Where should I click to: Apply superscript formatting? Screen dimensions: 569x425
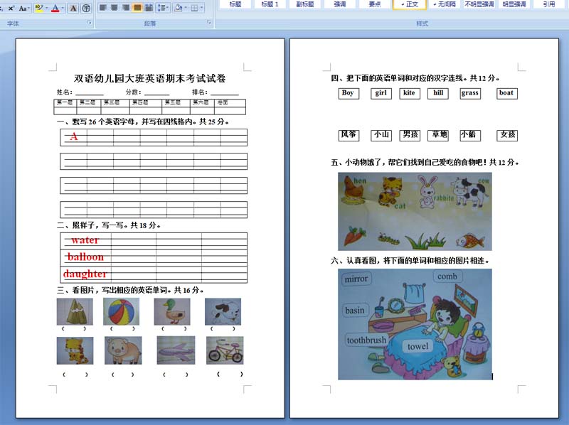11,8
